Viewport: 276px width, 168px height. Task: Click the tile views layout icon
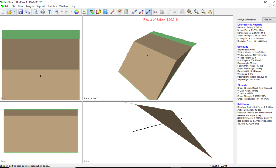50,12
